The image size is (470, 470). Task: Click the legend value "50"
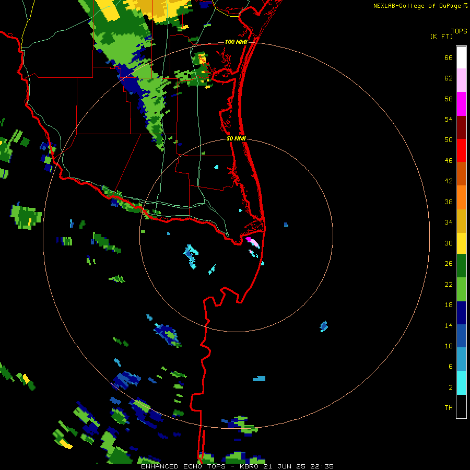(449, 139)
